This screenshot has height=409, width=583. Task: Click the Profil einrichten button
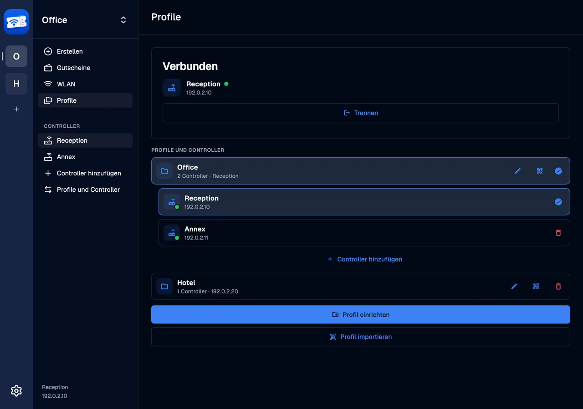pyautogui.click(x=361, y=314)
